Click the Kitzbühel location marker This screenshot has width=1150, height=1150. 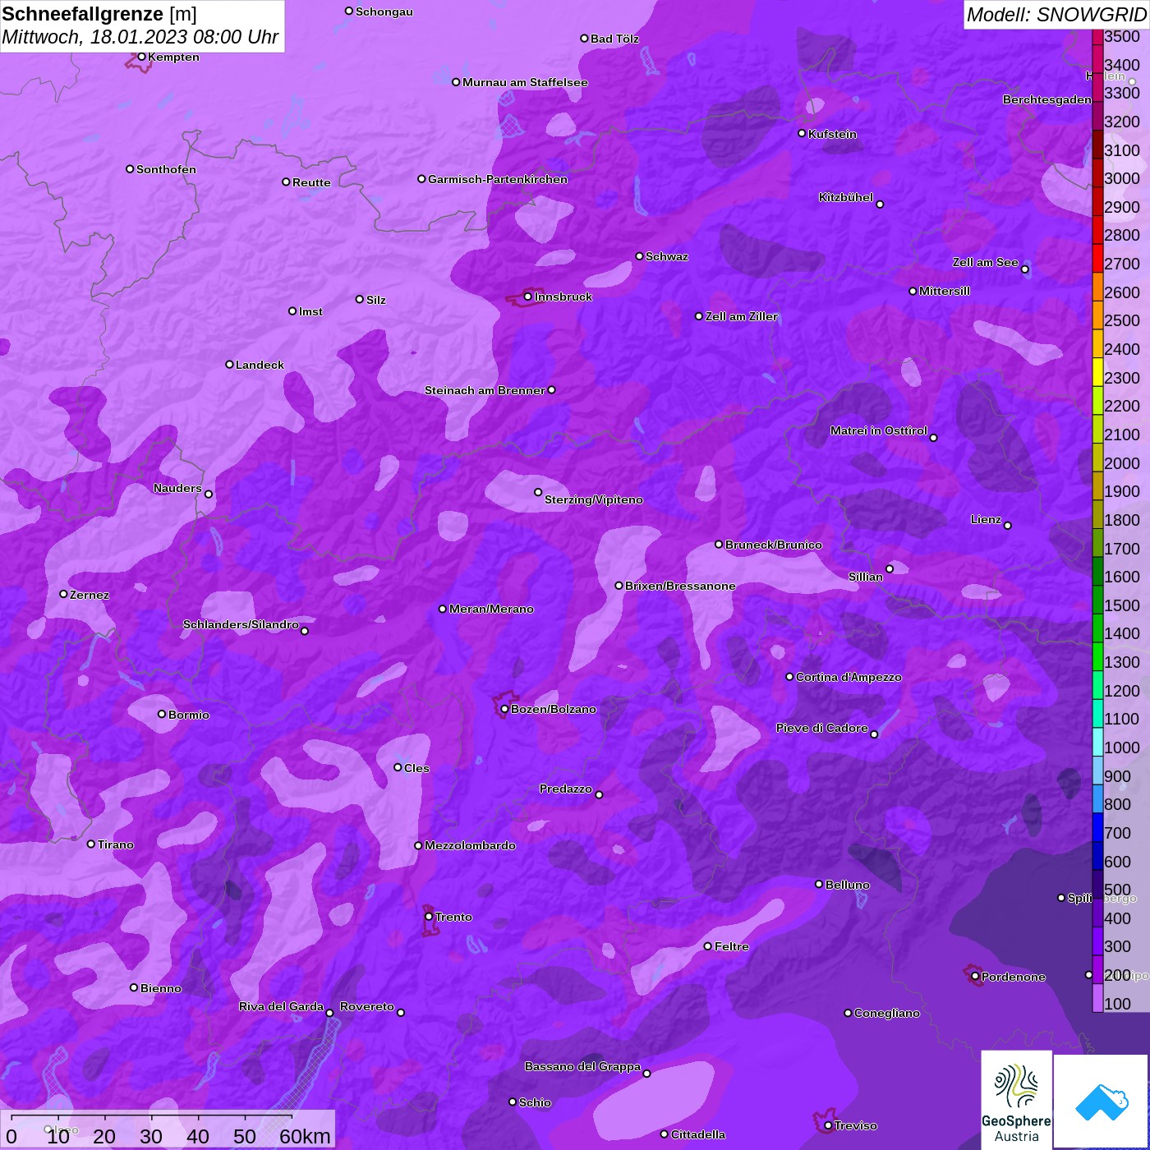point(880,204)
